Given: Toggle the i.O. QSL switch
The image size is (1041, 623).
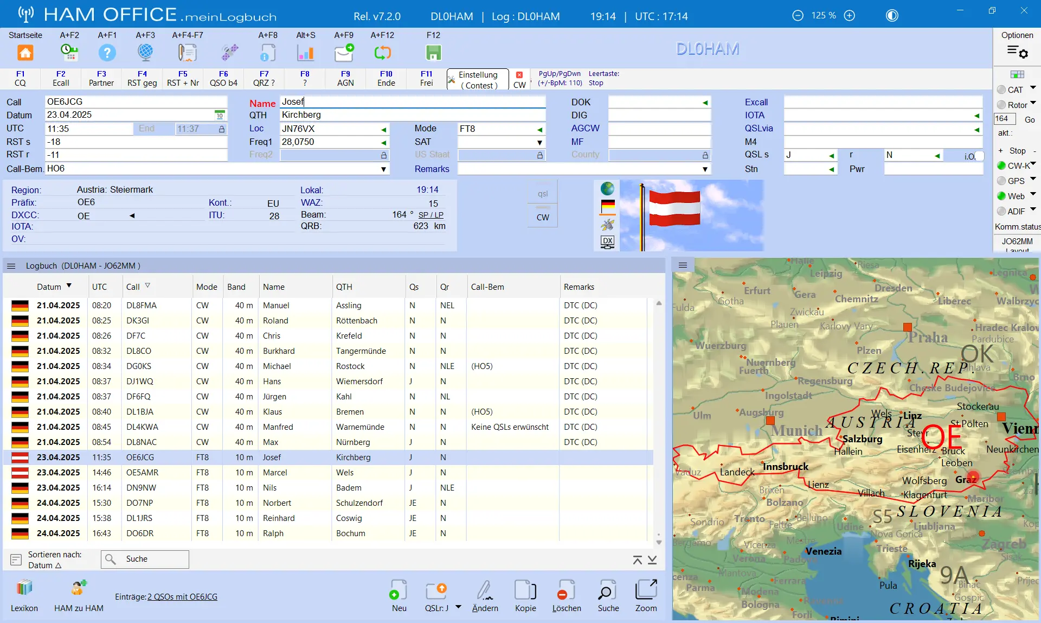Looking at the screenshot, I should pyautogui.click(x=979, y=156).
